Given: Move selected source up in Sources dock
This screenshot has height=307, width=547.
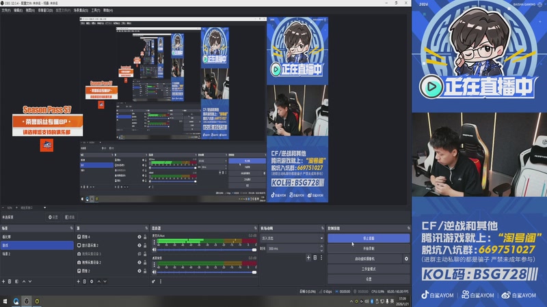Looking at the screenshot, I should 98,281.
